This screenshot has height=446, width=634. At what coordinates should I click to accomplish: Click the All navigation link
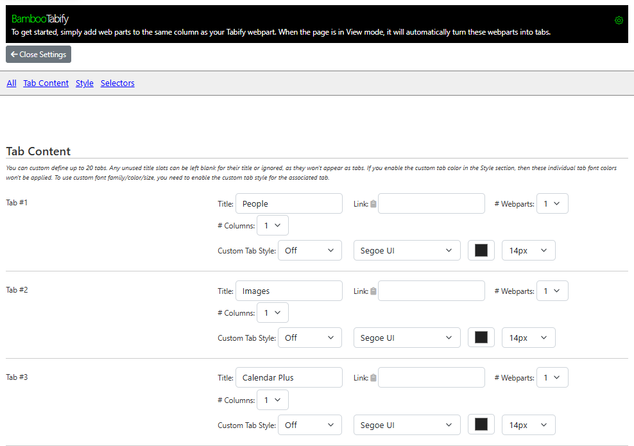[11, 83]
